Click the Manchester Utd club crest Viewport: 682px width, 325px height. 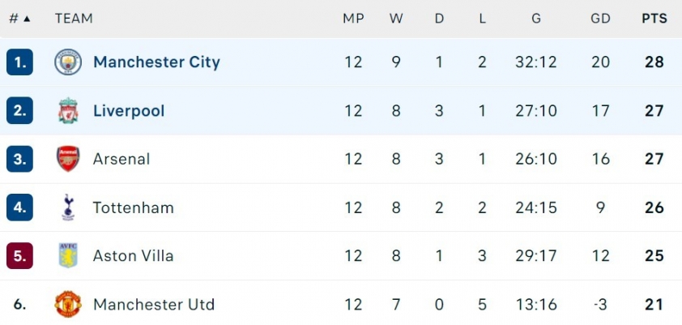[68, 304]
